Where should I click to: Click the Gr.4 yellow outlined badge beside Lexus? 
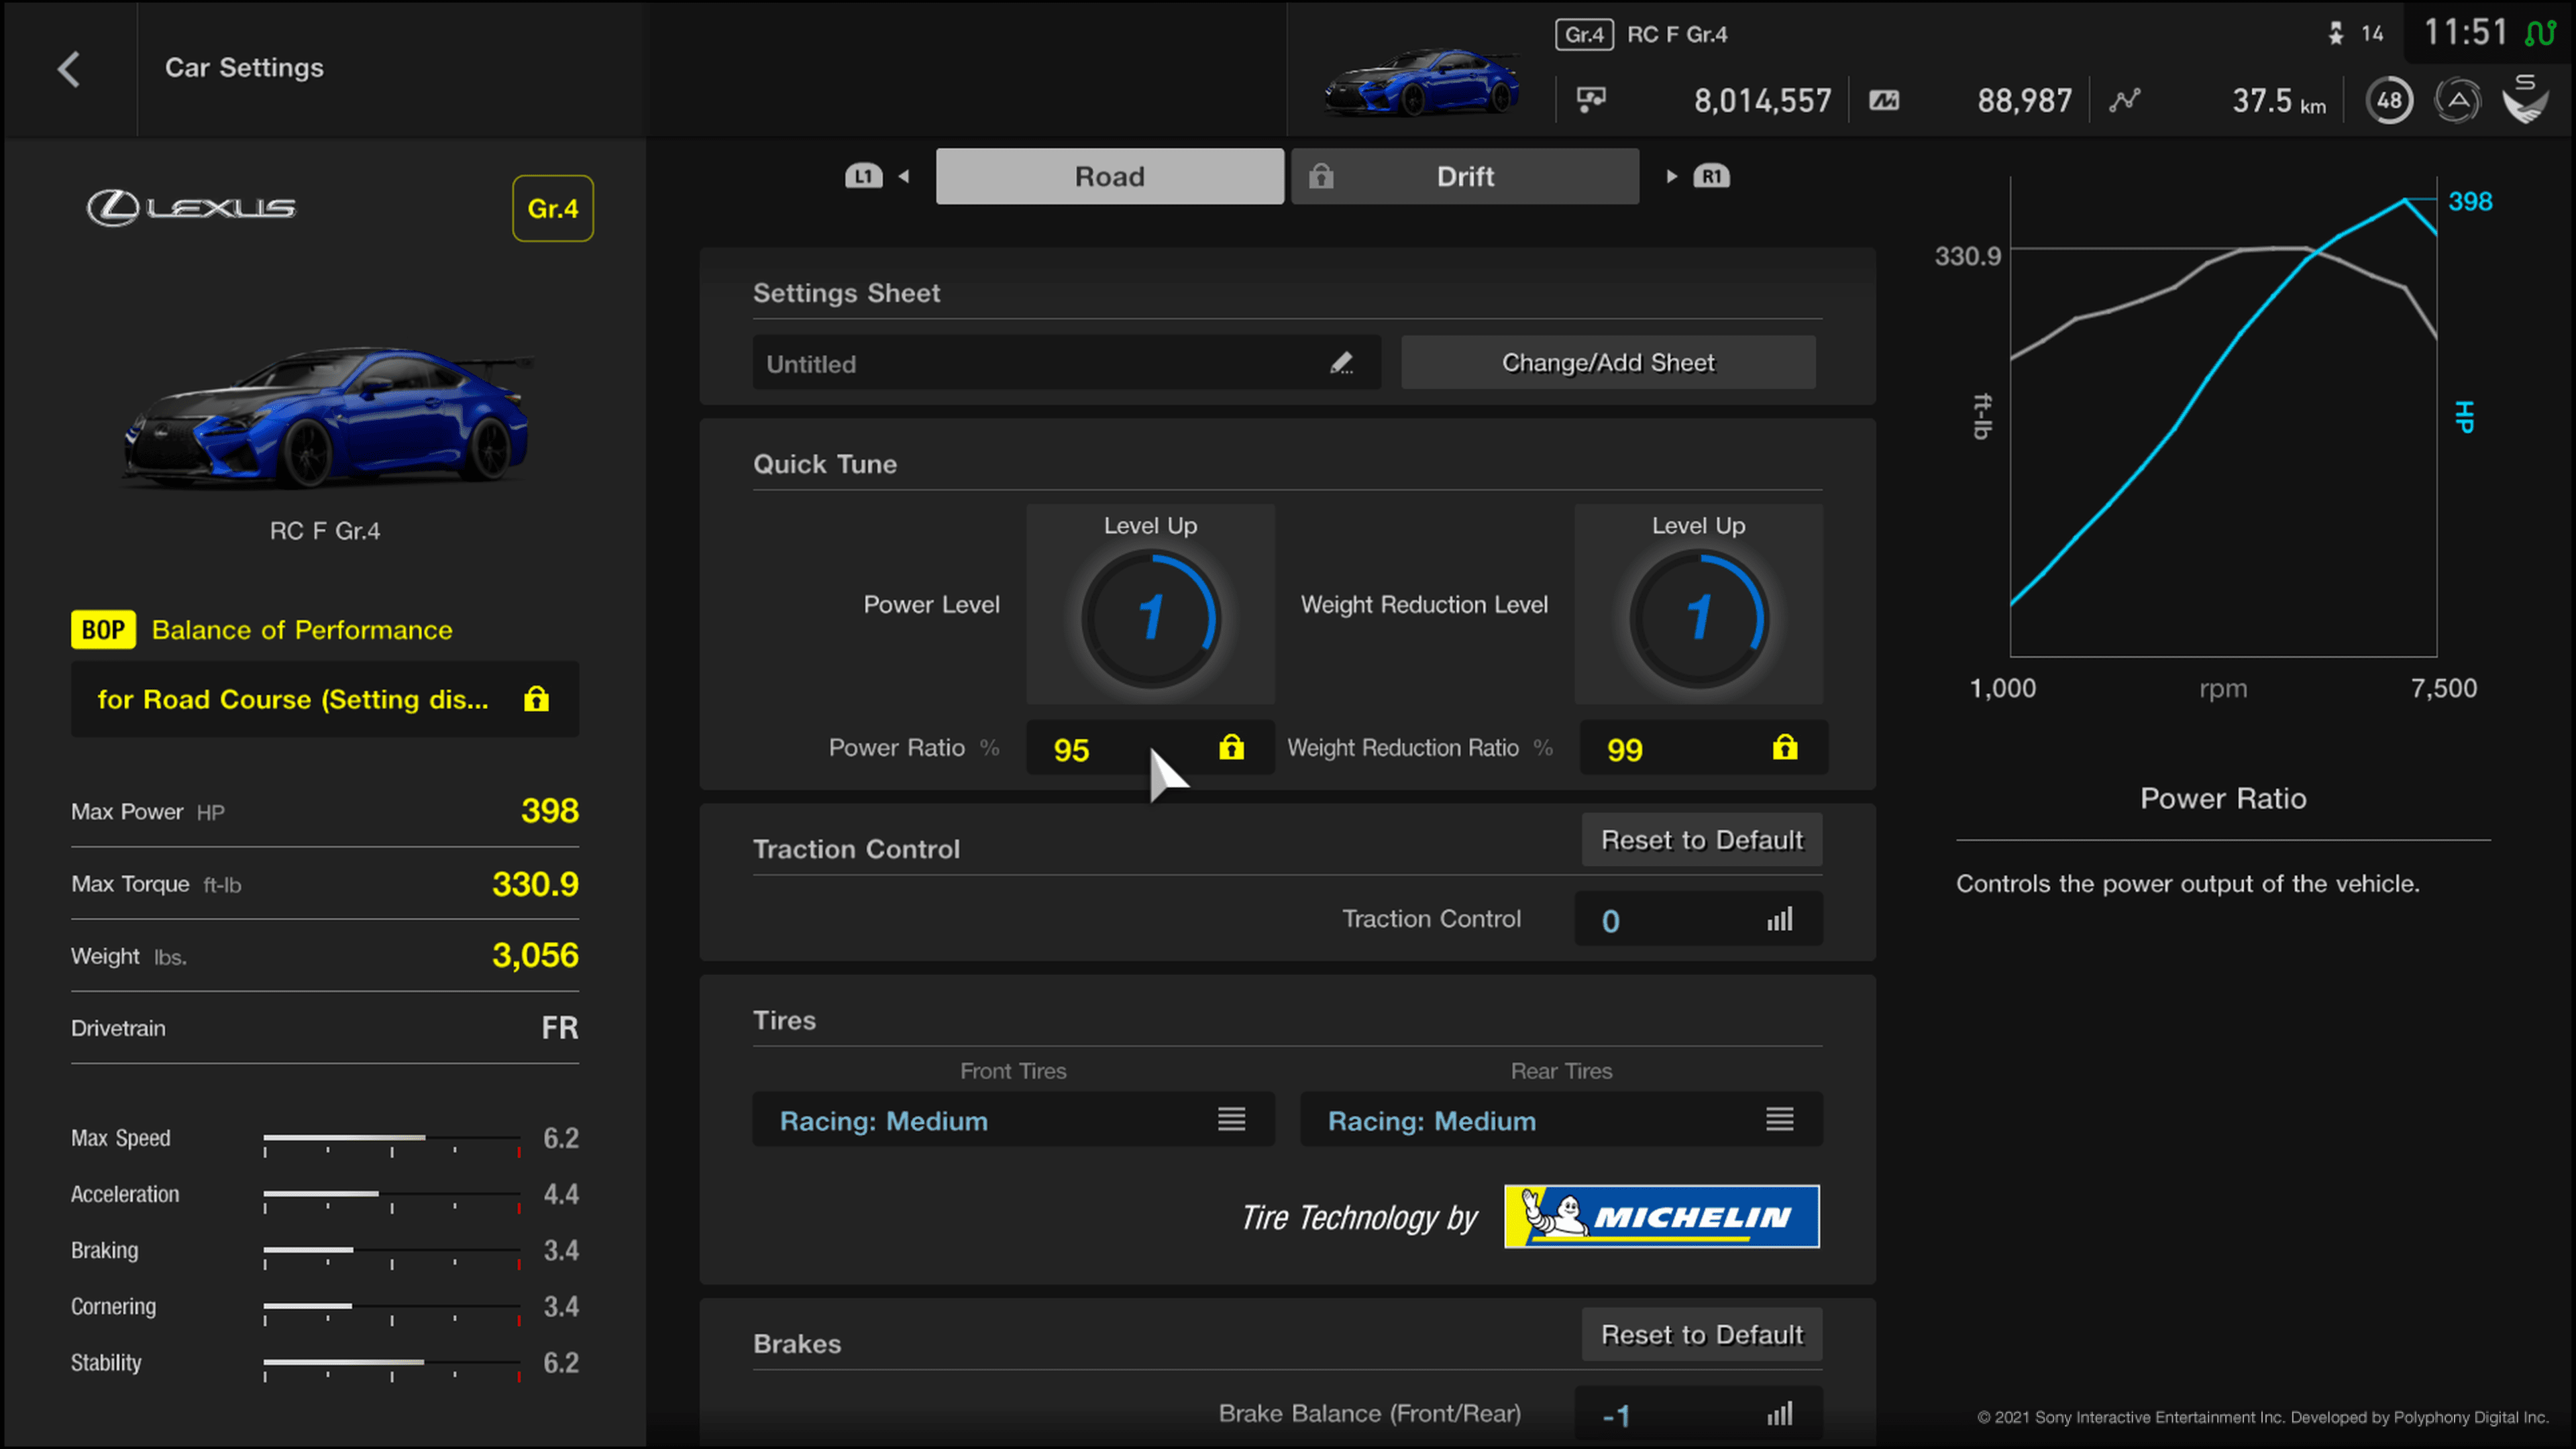pos(553,208)
